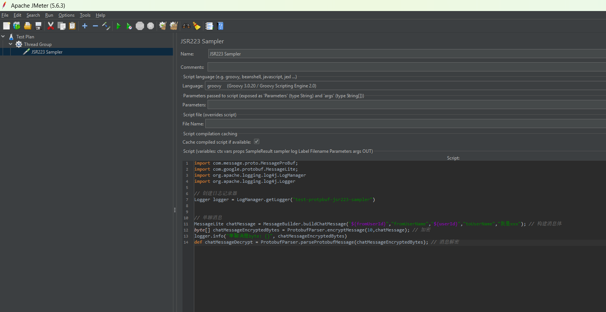The height and width of the screenshot is (312, 606).
Task: Open the Help menu
Action: point(100,15)
